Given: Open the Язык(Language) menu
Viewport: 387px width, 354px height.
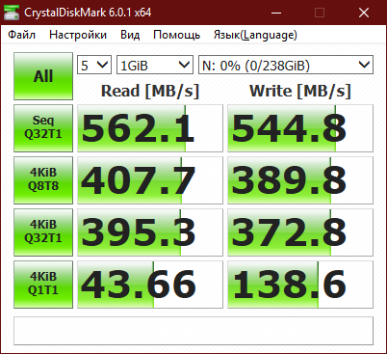Looking at the screenshot, I should [255, 35].
